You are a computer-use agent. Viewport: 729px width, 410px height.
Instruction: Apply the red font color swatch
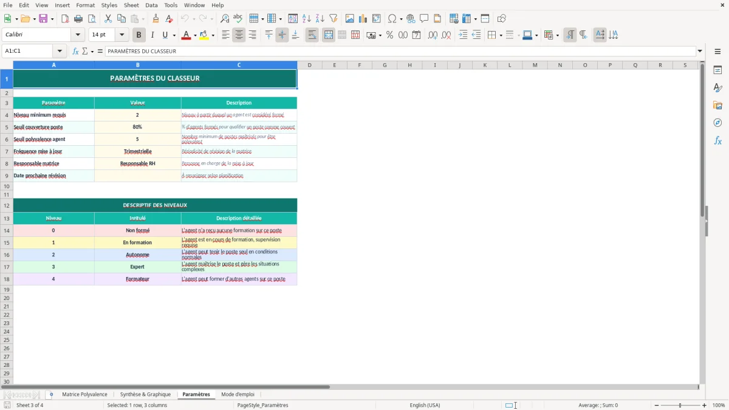click(187, 35)
